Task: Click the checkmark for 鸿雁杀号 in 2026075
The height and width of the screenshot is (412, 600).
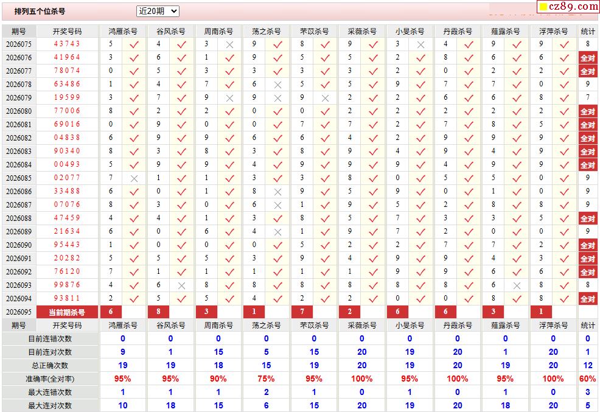Action: tap(134, 44)
